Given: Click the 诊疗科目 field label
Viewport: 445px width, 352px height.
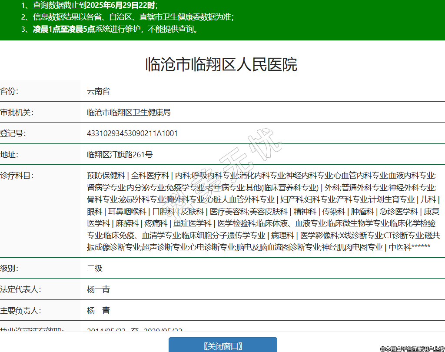Looking at the screenshot, I should tap(17, 176).
